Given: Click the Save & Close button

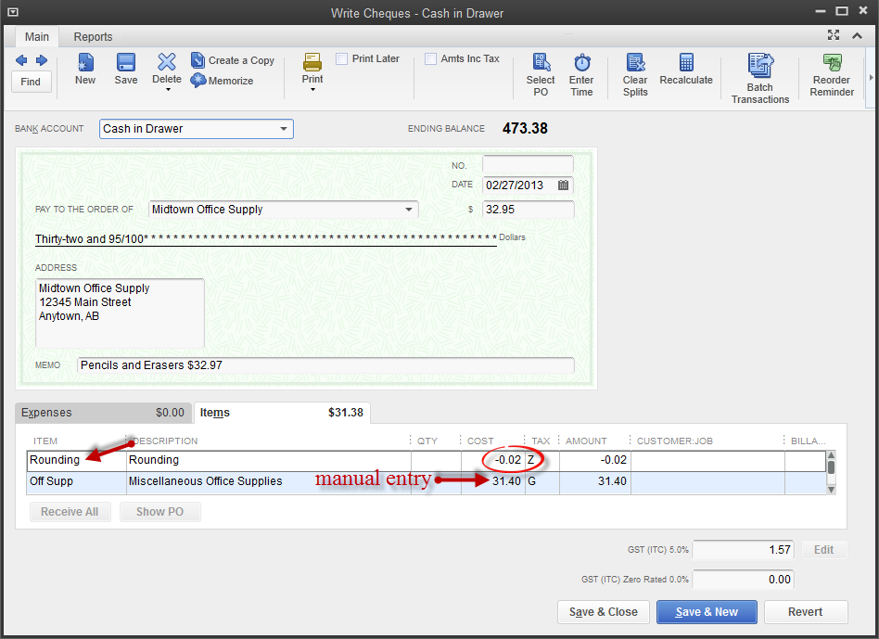Looking at the screenshot, I should click(x=603, y=612).
